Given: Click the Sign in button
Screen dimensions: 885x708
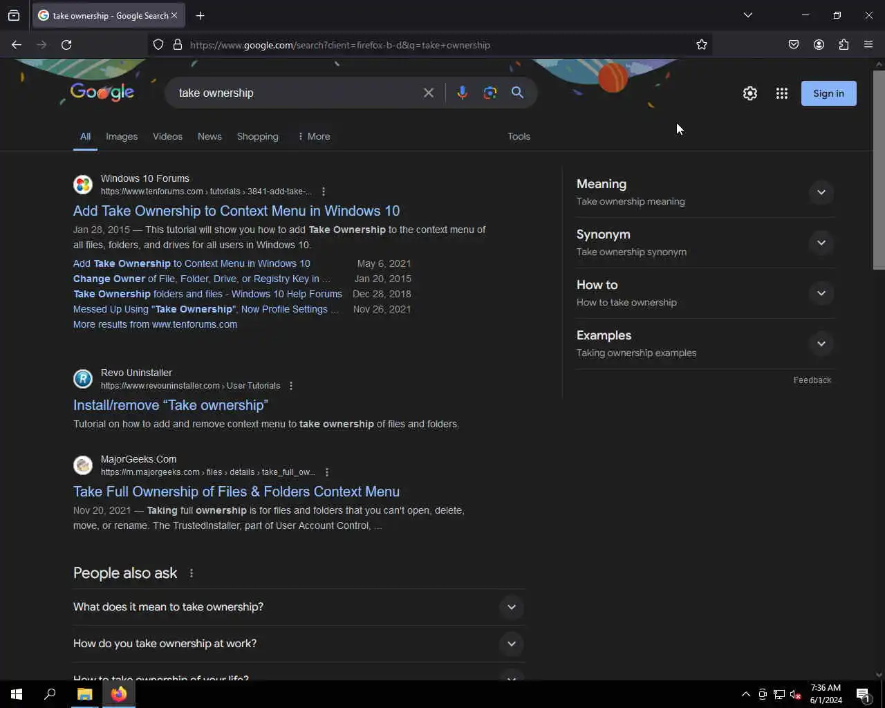Looking at the screenshot, I should [x=828, y=93].
